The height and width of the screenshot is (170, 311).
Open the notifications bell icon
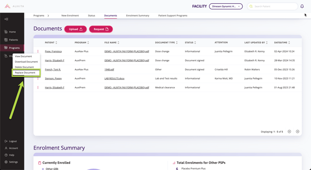point(302,7)
